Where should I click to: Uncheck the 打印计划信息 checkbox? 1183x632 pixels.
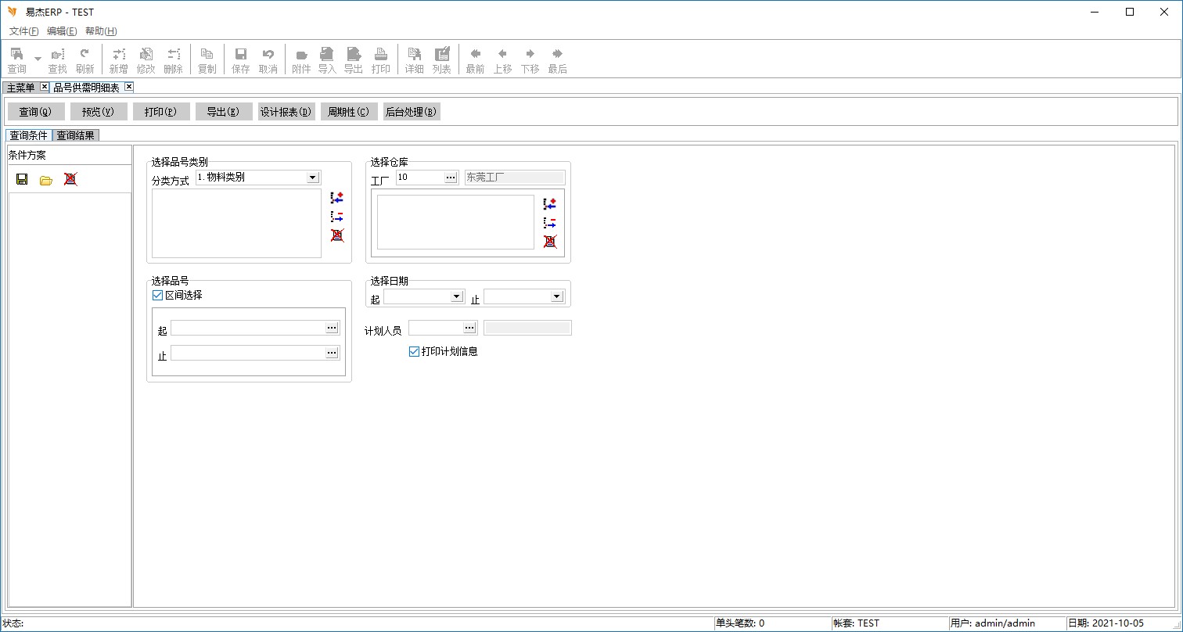tap(415, 352)
